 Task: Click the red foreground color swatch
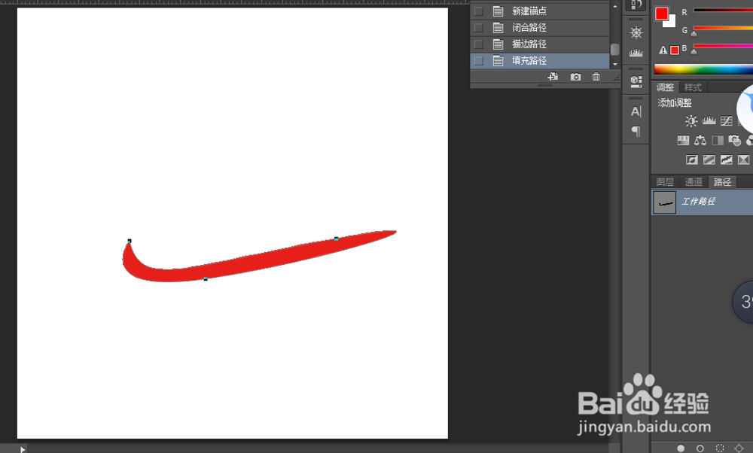[661, 14]
